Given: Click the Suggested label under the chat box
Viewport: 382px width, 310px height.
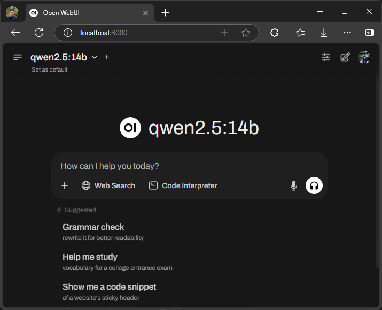Looking at the screenshot, I should tap(80, 210).
